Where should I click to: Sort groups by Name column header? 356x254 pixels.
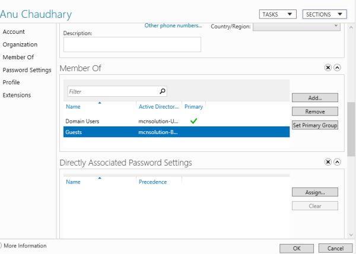(73, 107)
